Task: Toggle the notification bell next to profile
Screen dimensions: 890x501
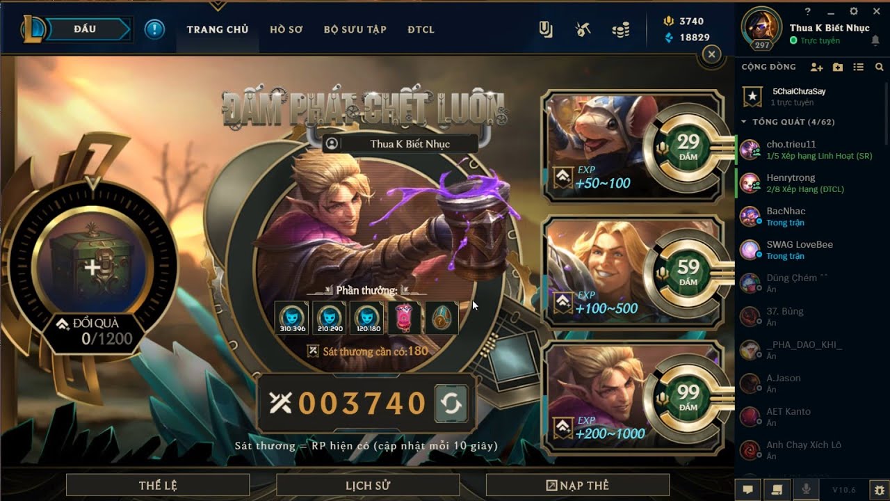Action: tap(875, 41)
